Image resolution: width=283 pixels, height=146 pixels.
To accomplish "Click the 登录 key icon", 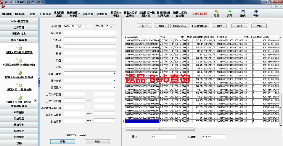I will 217,12.
